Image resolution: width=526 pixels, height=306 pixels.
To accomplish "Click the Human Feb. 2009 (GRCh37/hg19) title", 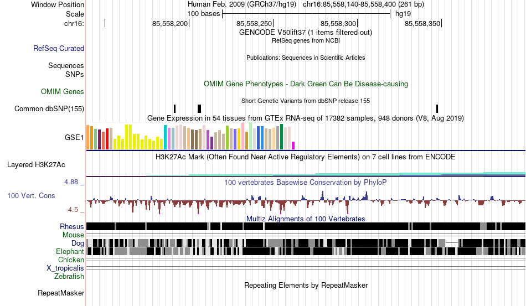I will (x=242, y=4).
